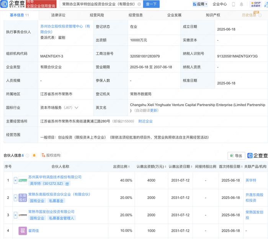The image size is (268, 239).
Task: Expand the 资本市场服务 industry chevron
Action: (77, 108)
